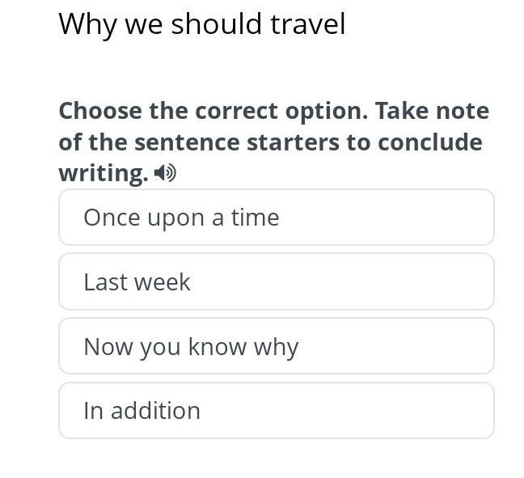Click the third answer box

[x=276, y=346]
